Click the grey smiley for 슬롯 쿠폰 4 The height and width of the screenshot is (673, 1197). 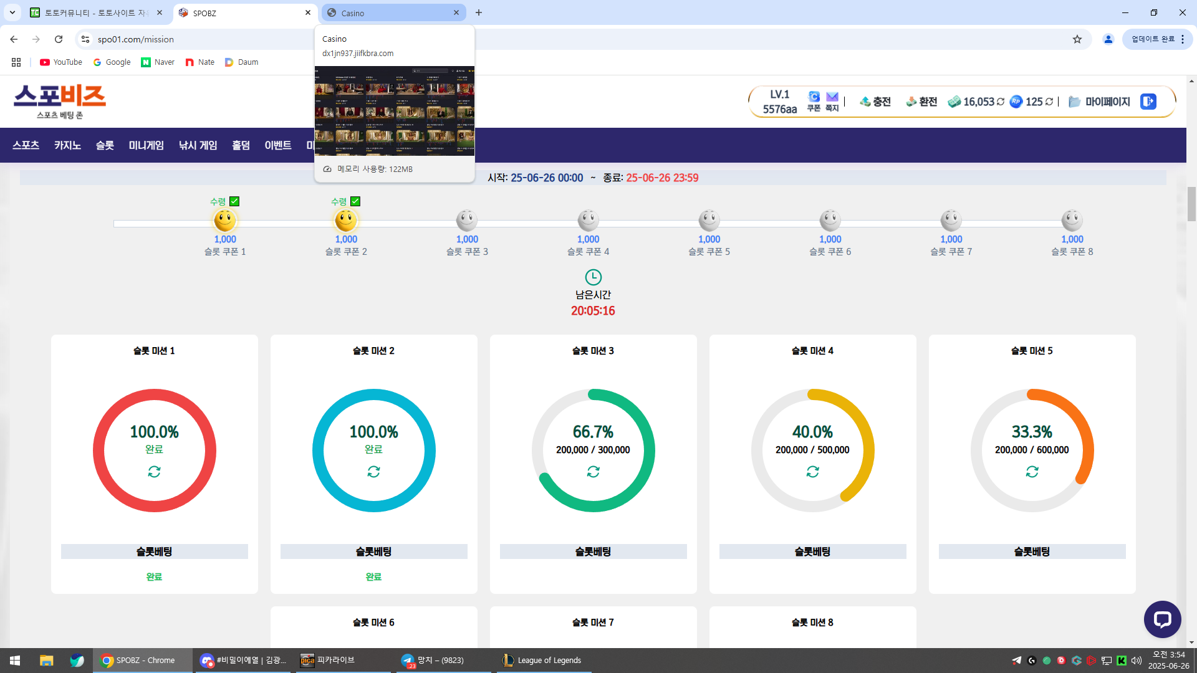(588, 220)
